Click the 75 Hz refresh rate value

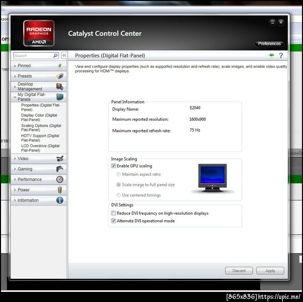(x=195, y=130)
